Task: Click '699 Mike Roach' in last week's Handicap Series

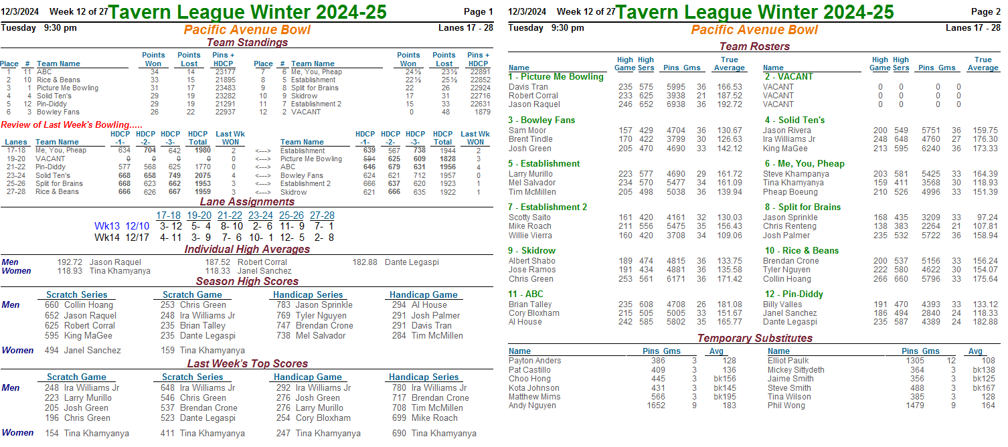Action: coord(425,418)
